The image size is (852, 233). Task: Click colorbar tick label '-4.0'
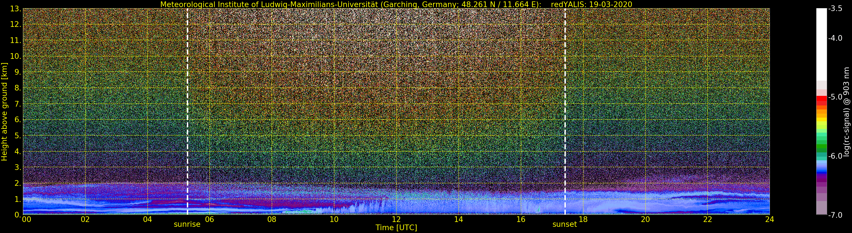tap(835, 38)
